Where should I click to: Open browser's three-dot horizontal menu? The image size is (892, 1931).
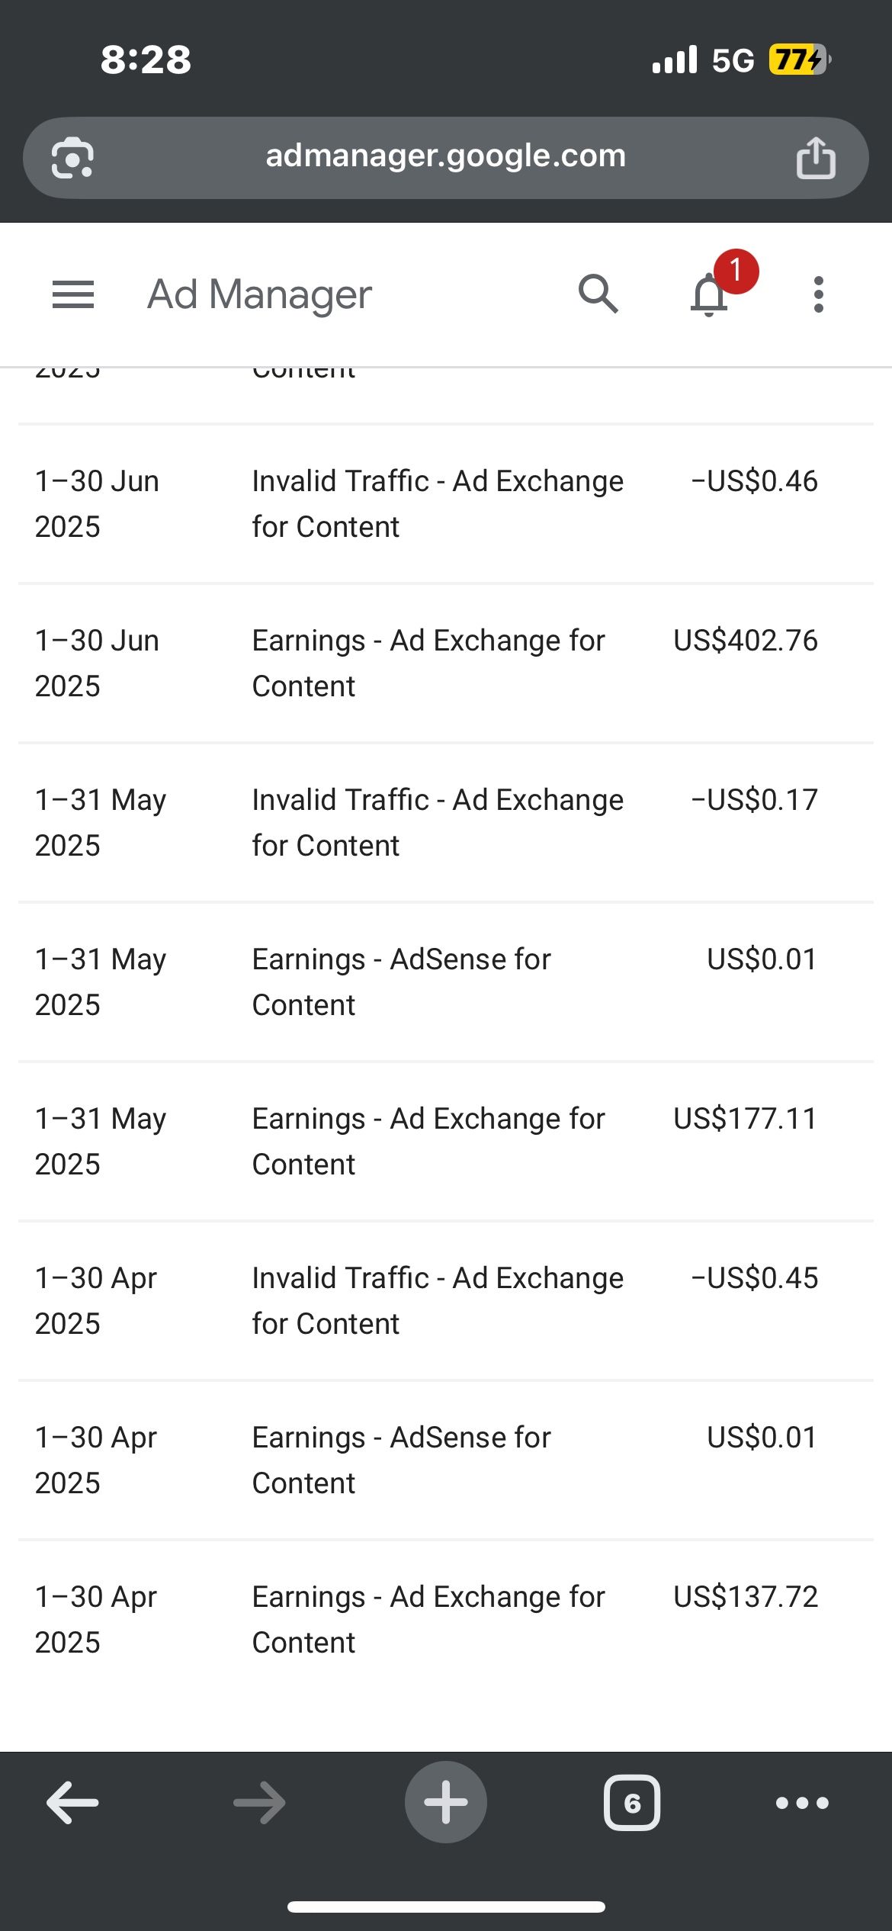click(801, 1802)
